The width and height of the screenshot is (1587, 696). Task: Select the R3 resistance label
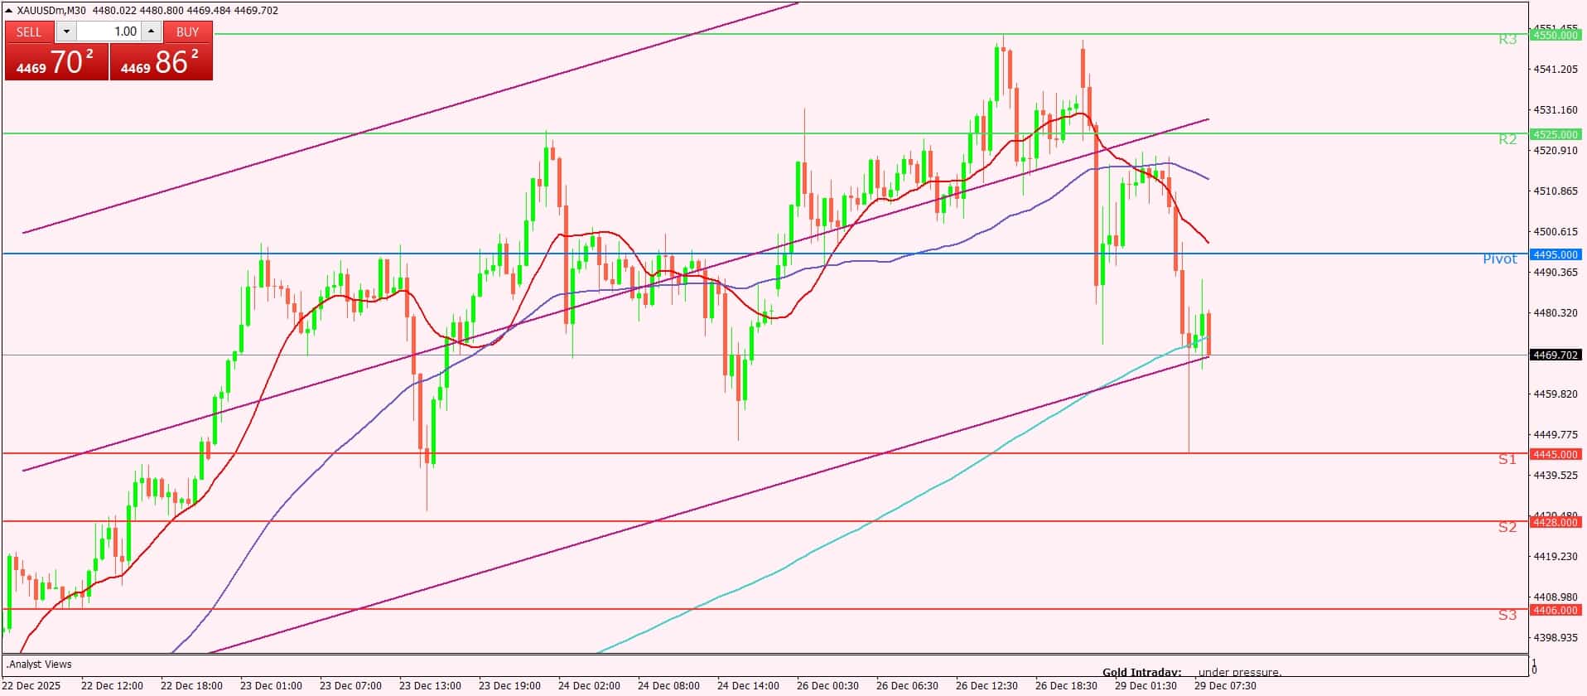pos(1507,39)
